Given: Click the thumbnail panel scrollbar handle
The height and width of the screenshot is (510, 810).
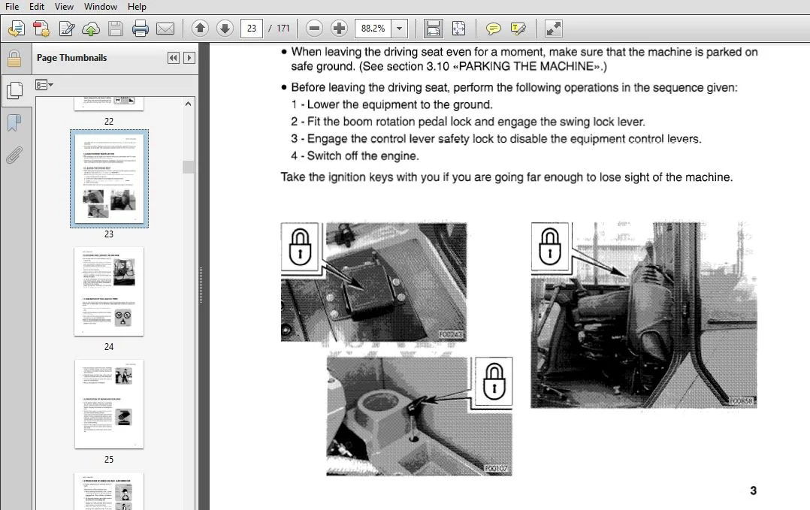Looking at the screenshot, I should tap(188, 167).
